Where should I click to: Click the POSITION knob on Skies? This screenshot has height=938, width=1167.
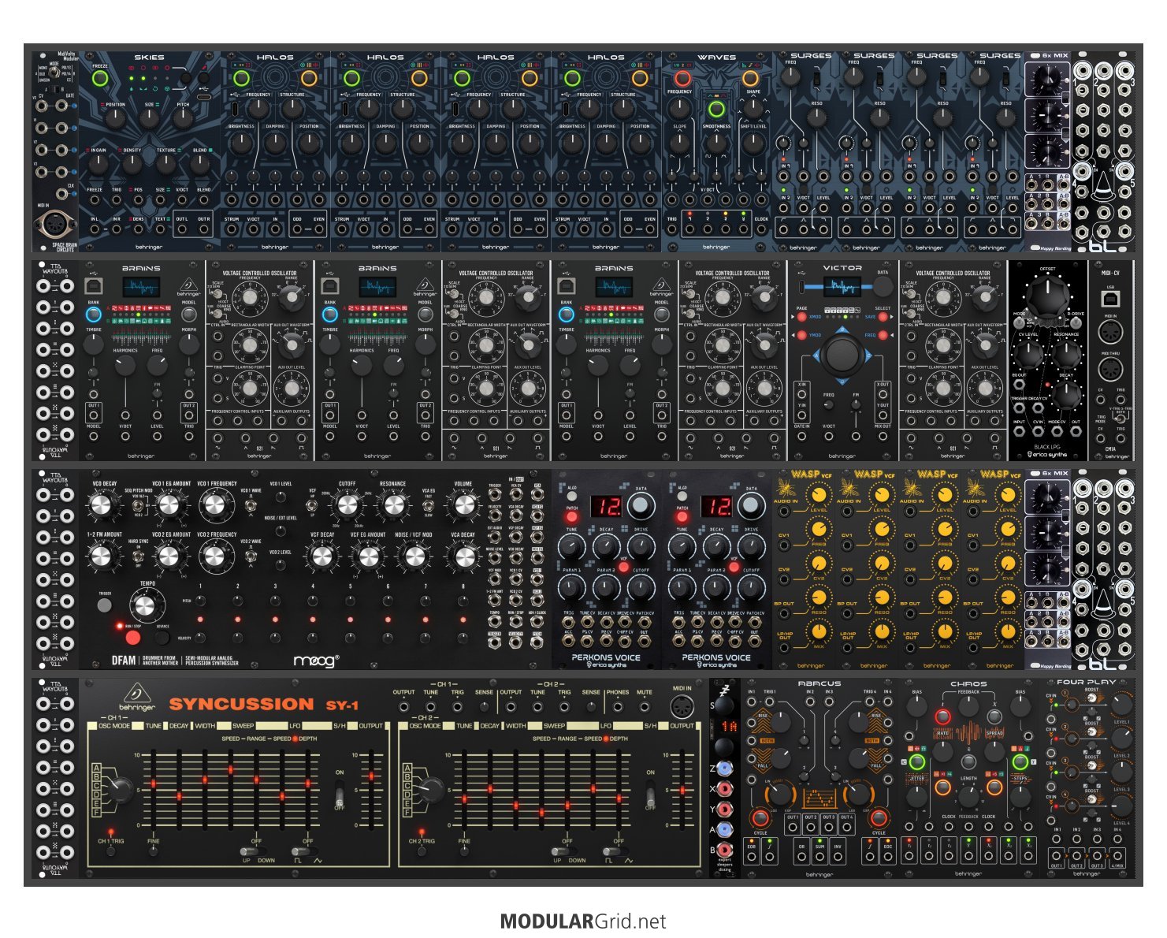coord(116,118)
